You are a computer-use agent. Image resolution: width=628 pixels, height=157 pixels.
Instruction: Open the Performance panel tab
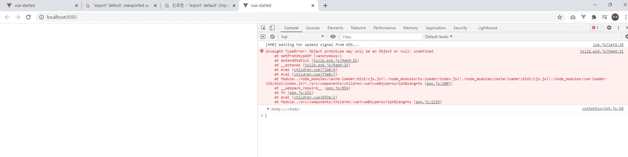(x=384, y=28)
